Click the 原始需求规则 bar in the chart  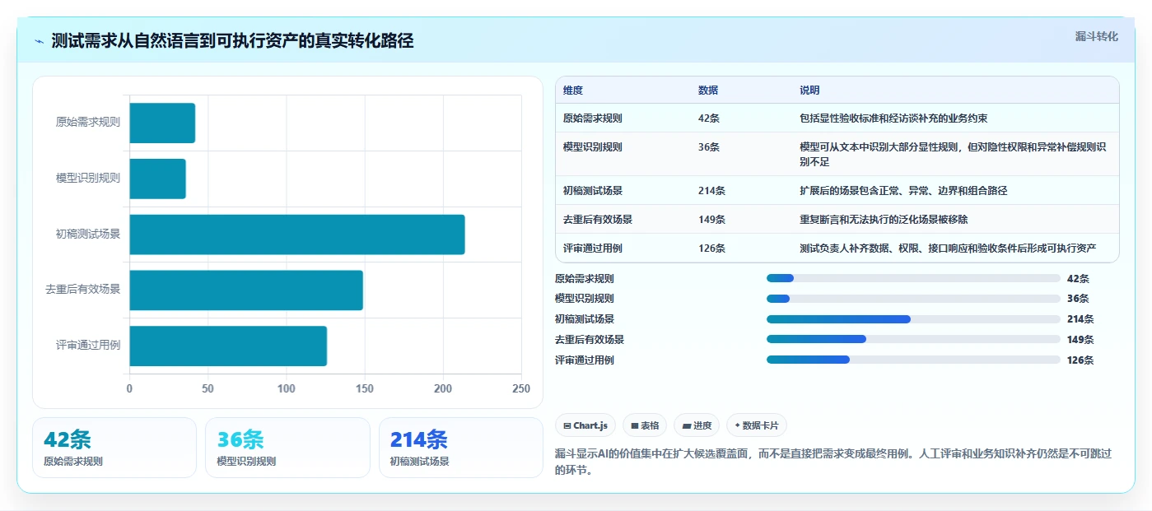tap(162, 123)
